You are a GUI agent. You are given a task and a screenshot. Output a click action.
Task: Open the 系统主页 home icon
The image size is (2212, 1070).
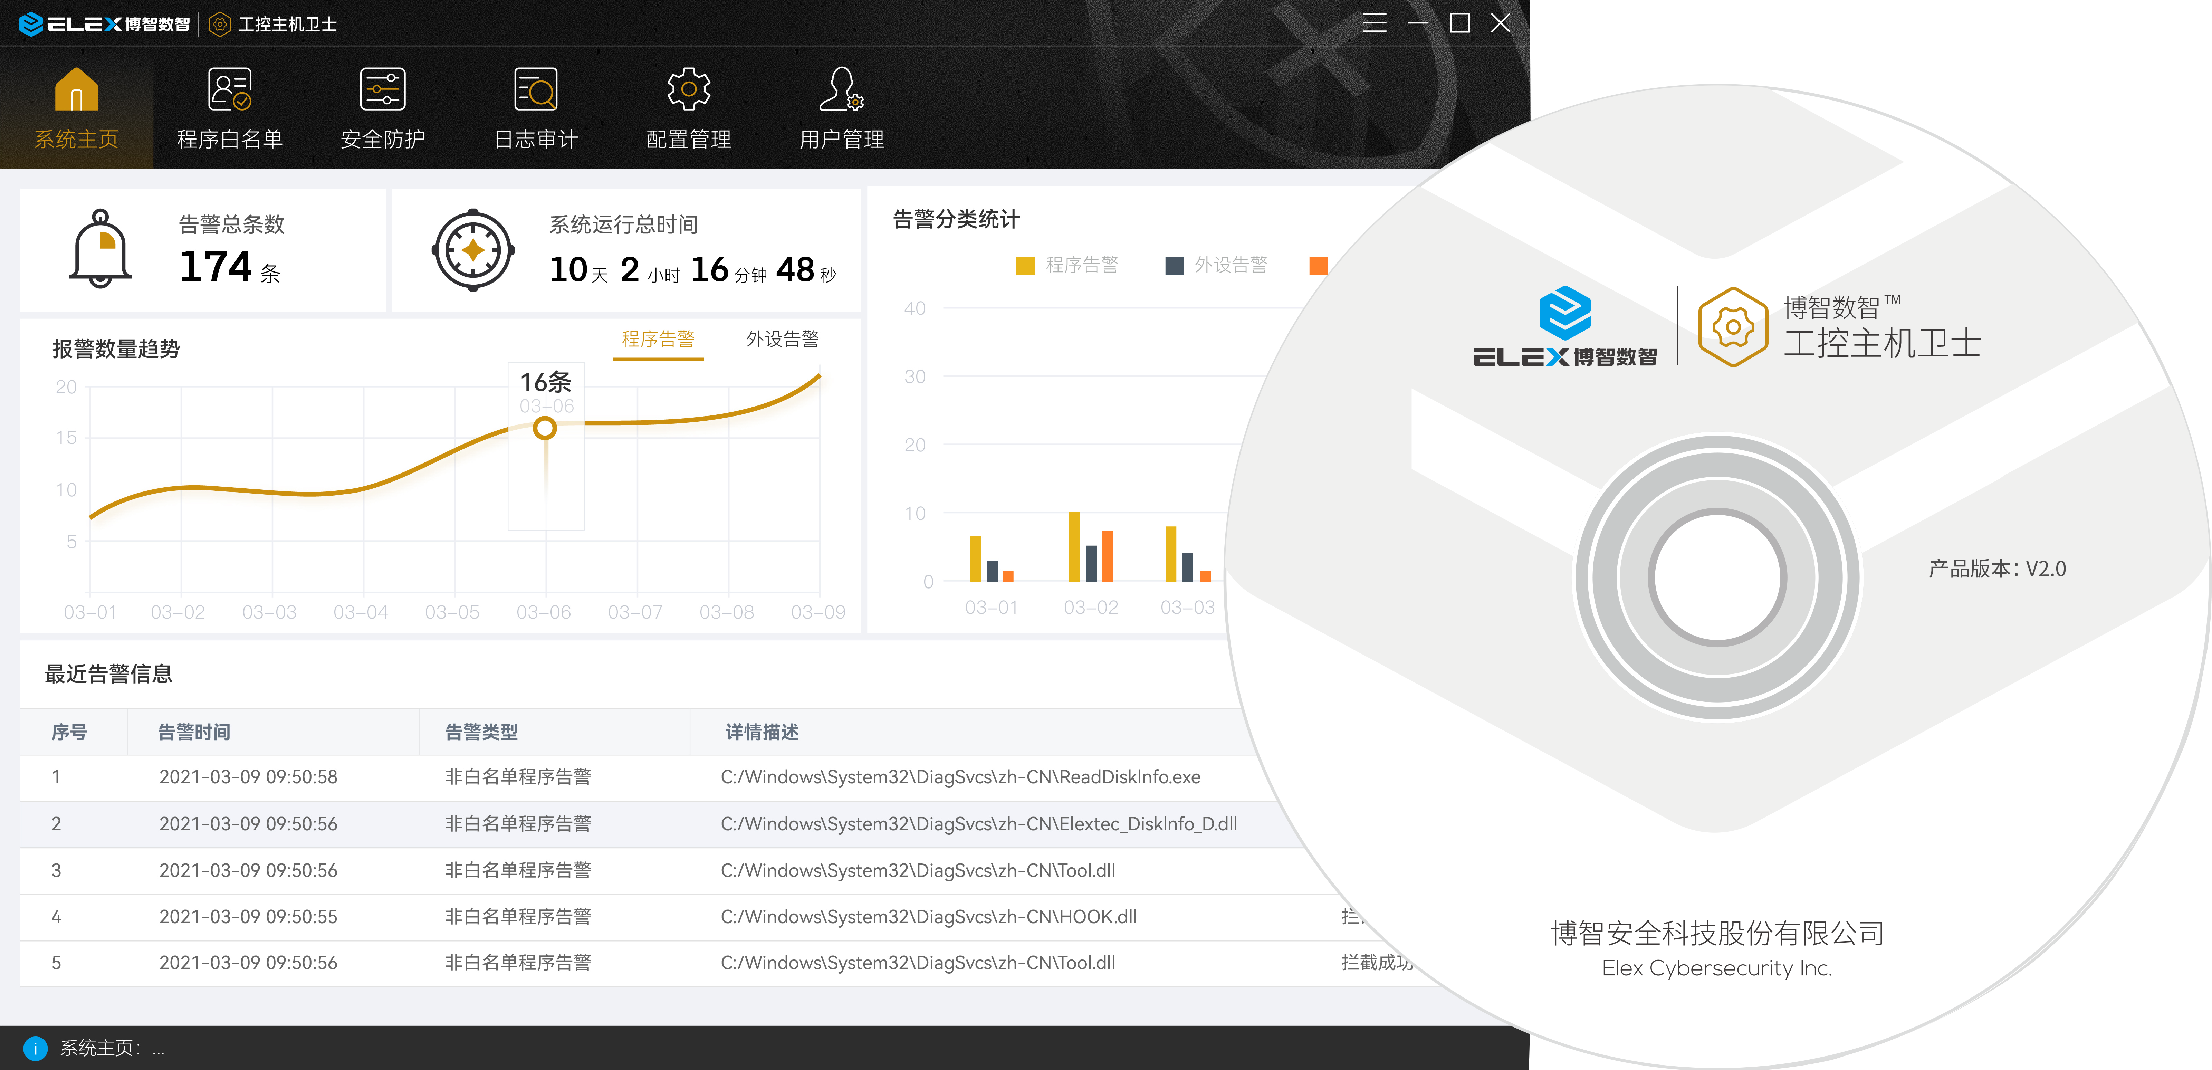(x=76, y=90)
